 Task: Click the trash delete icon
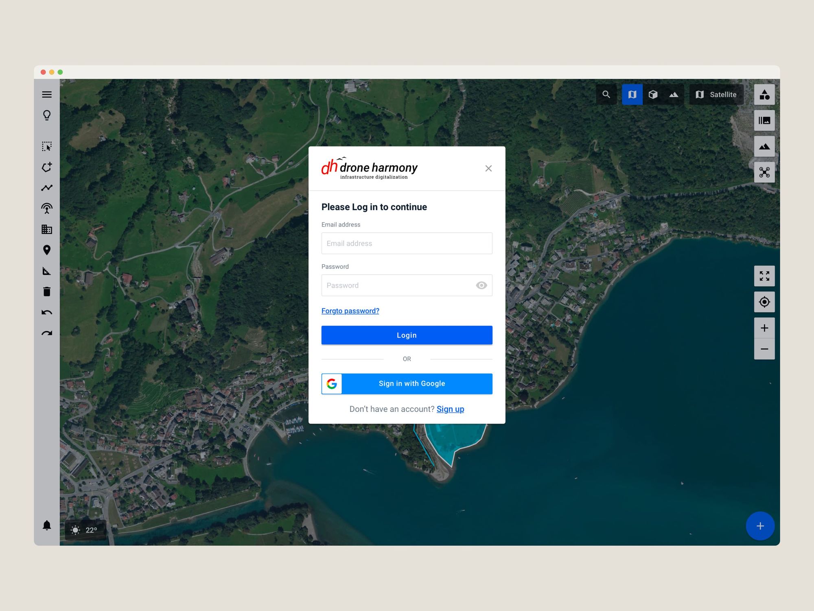47,292
